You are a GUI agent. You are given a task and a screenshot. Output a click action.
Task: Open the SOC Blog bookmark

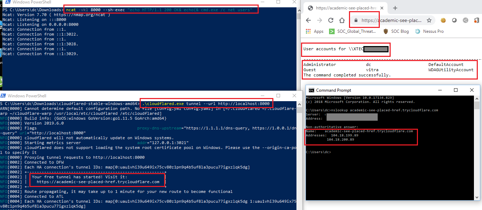click(x=396, y=31)
